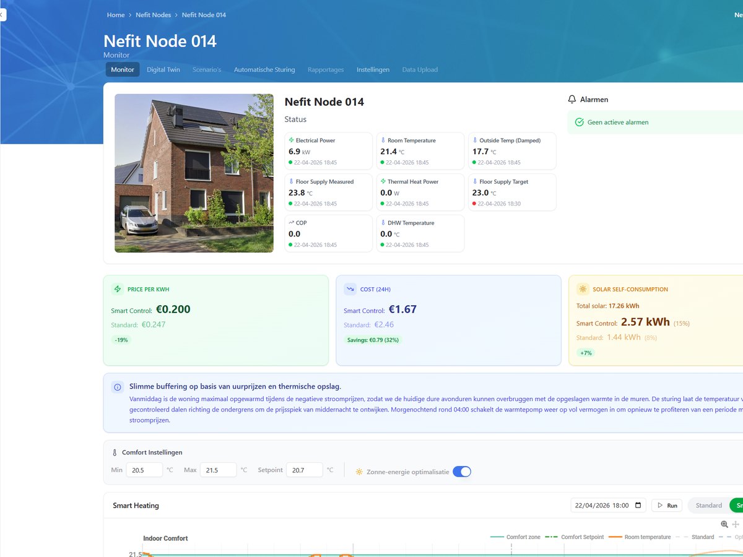
Task: Click the Smart Control €1.67 cost value
Action: point(402,309)
